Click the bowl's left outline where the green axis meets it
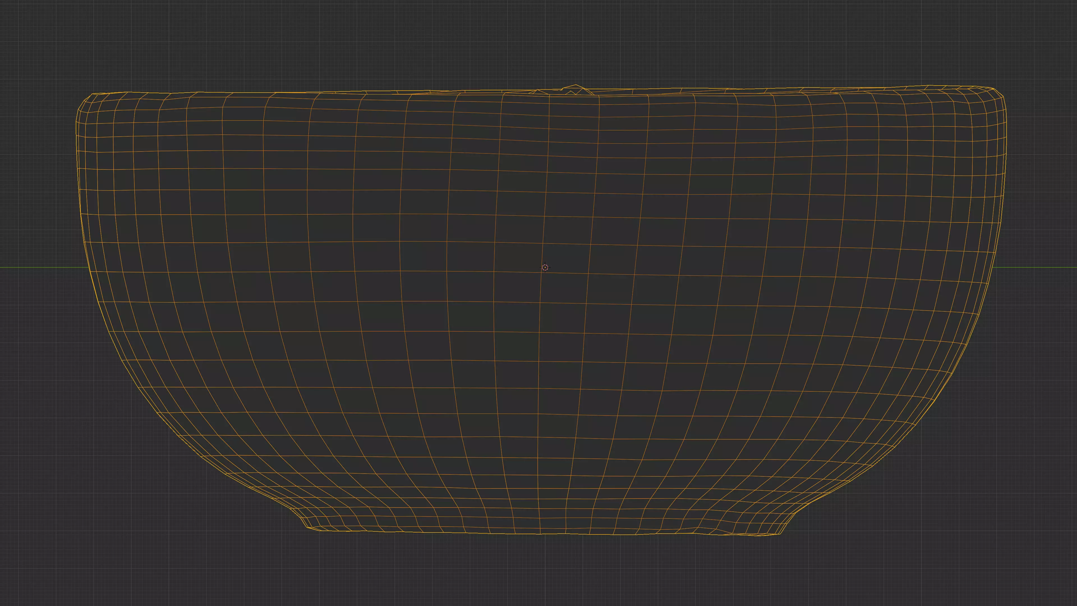Viewport: 1077px width, 606px height. pyautogui.click(x=89, y=267)
